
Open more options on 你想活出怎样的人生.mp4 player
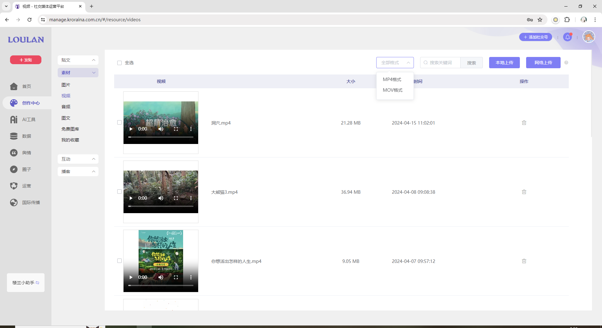pos(191,277)
